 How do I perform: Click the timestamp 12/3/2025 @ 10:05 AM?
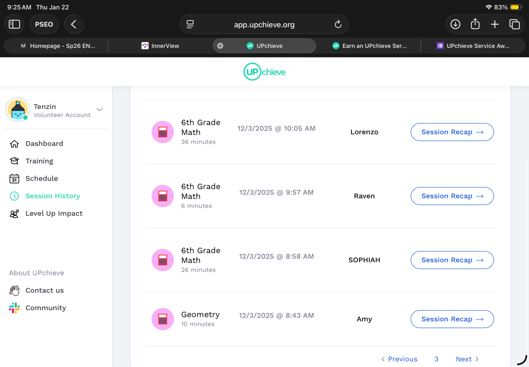(276, 128)
